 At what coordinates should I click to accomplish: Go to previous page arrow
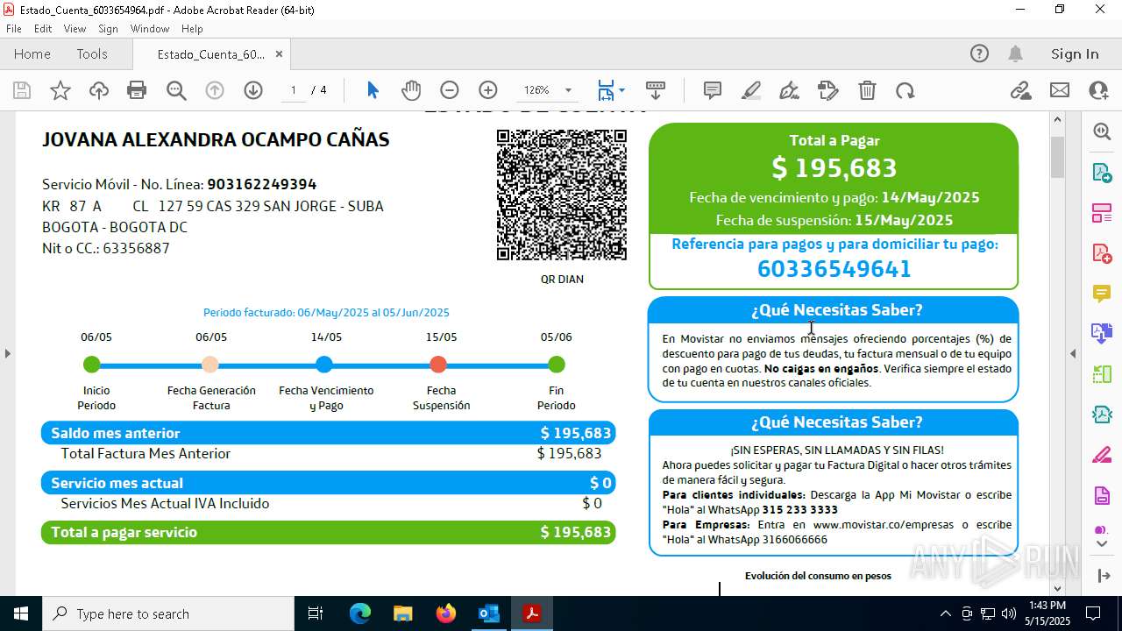click(x=215, y=90)
